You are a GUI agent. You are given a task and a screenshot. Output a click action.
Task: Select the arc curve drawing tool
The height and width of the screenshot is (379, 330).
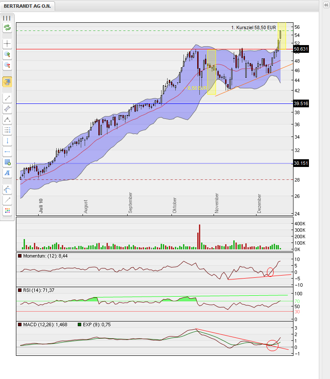[7, 119]
